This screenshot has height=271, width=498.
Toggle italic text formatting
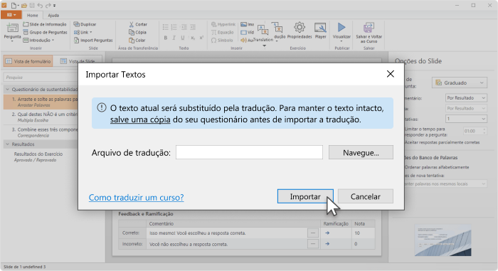point(174,38)
